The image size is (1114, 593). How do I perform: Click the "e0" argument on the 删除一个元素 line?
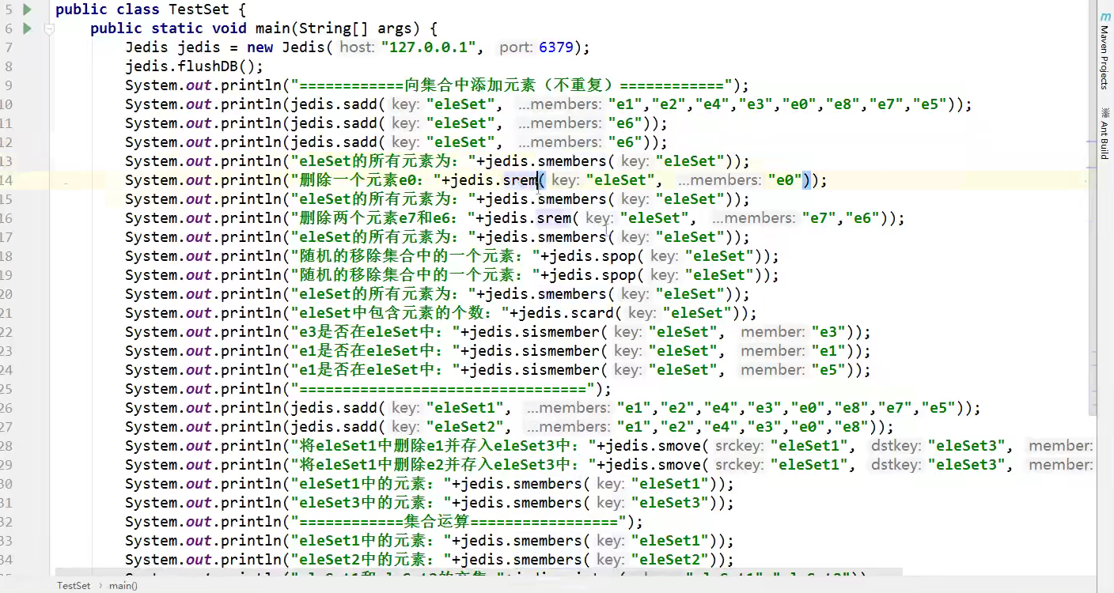(x=785, y=180)
